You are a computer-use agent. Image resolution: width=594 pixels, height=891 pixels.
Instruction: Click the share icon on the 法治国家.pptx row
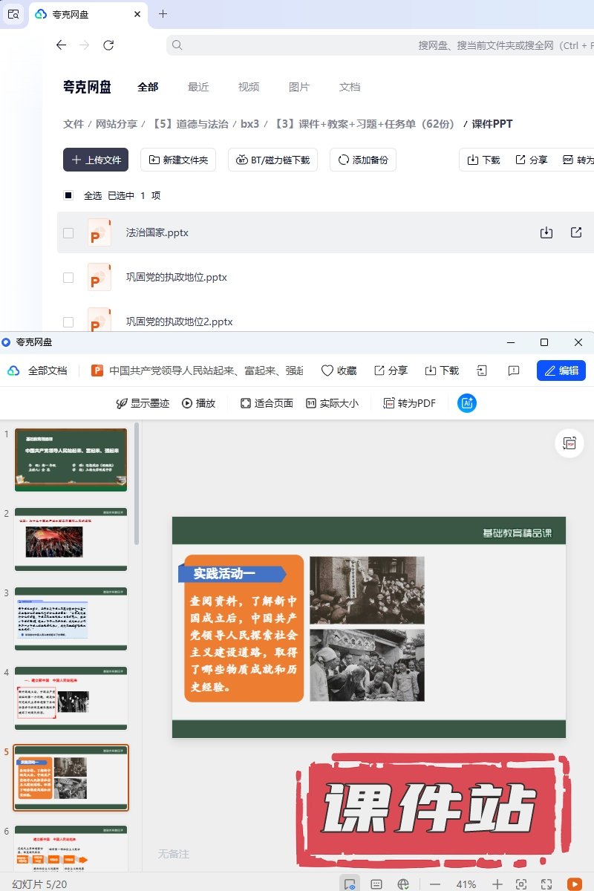576,232
